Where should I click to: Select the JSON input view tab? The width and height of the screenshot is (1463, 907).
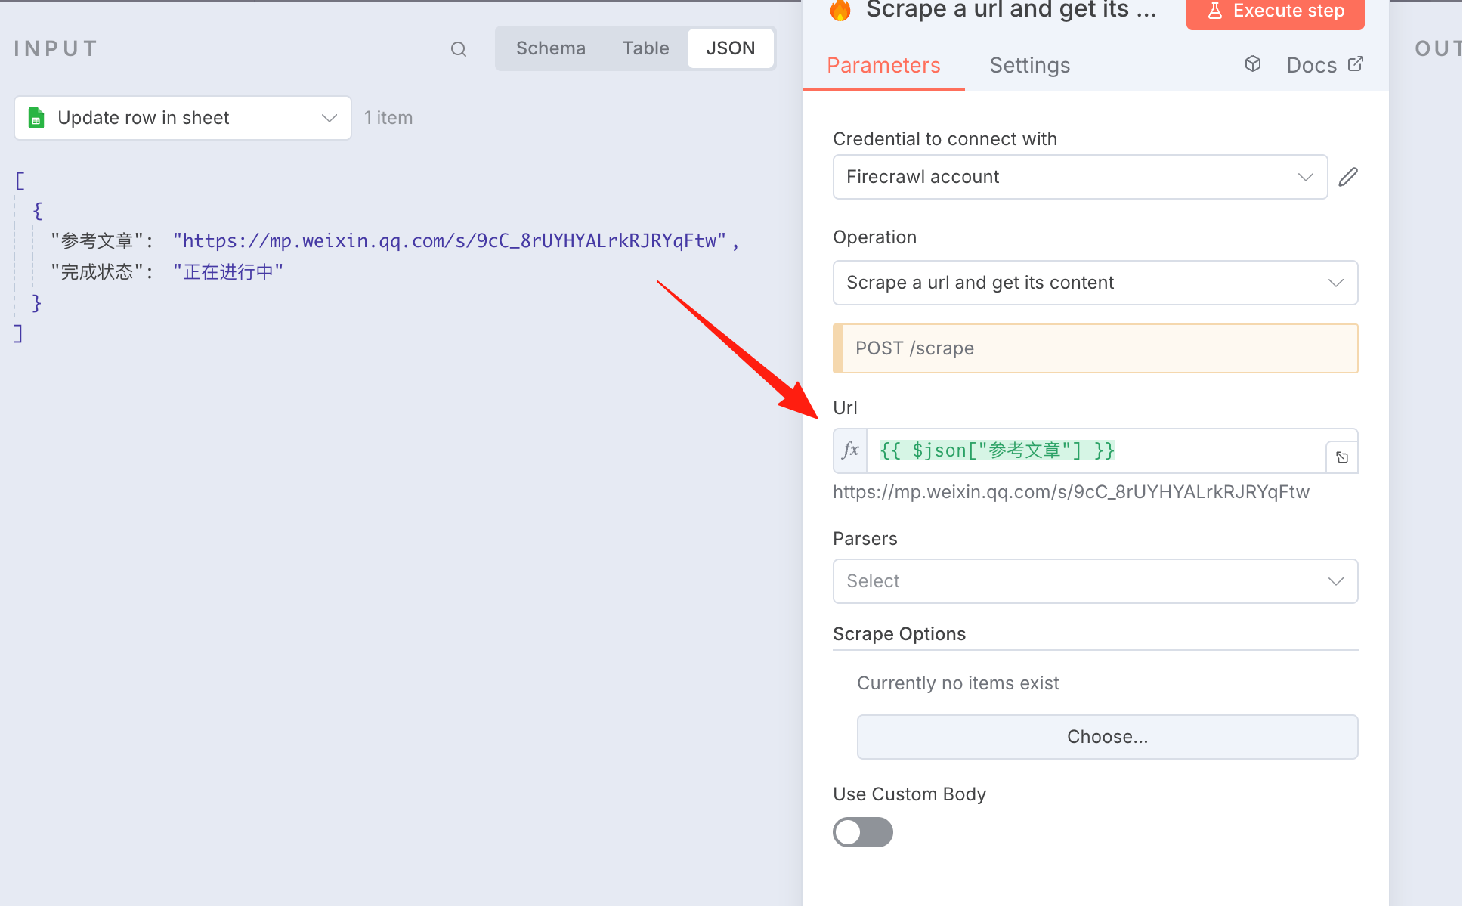coord(730,48)
